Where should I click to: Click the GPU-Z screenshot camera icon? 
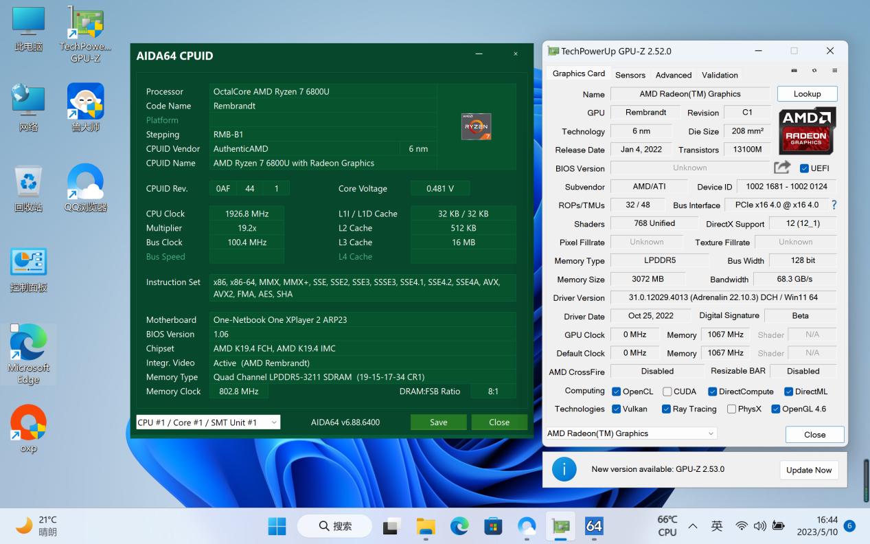tap(794, 71)
